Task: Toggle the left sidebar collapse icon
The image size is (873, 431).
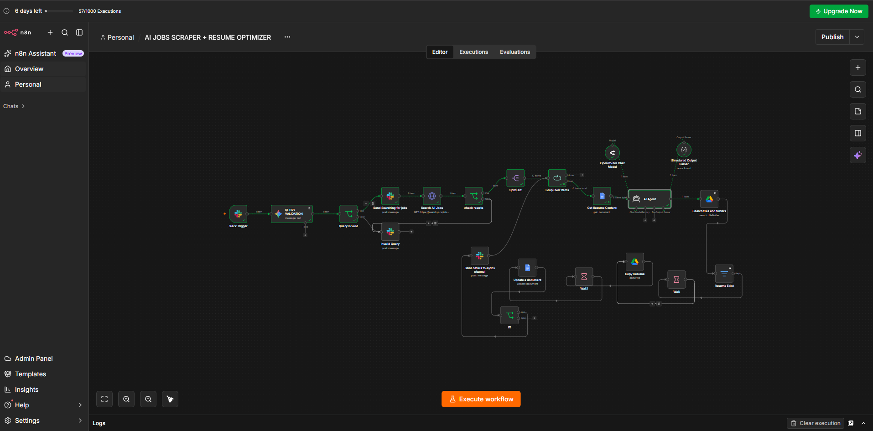Action: (79, 32)
